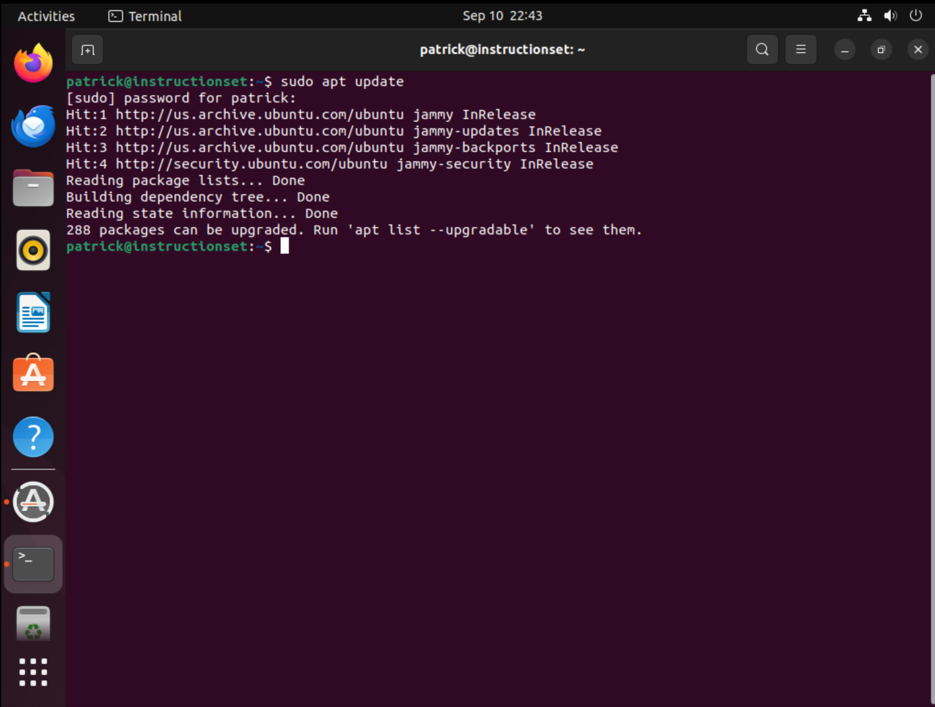Open the terminal hamburger menu
The width and height of the screenshot is (935, 707).
coord(801,49)
